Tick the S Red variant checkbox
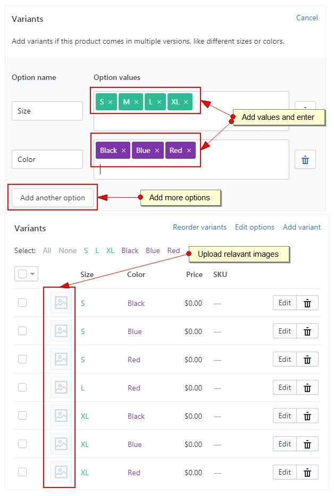 point(22,359)
